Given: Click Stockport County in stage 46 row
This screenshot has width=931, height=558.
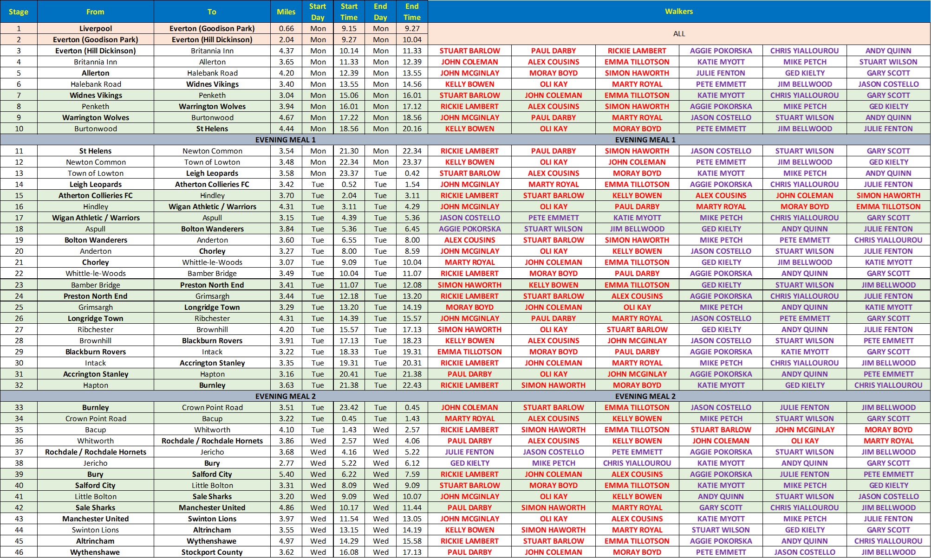Looking at the screenshot, I should (212, 552).
